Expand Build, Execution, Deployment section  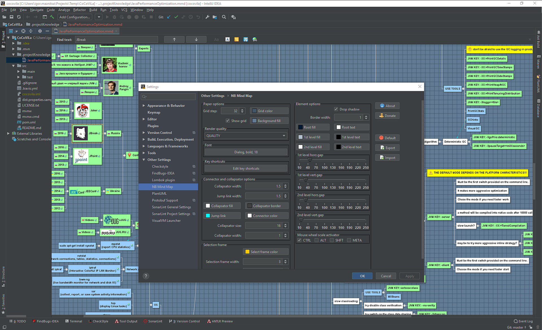tap(144, 139)
